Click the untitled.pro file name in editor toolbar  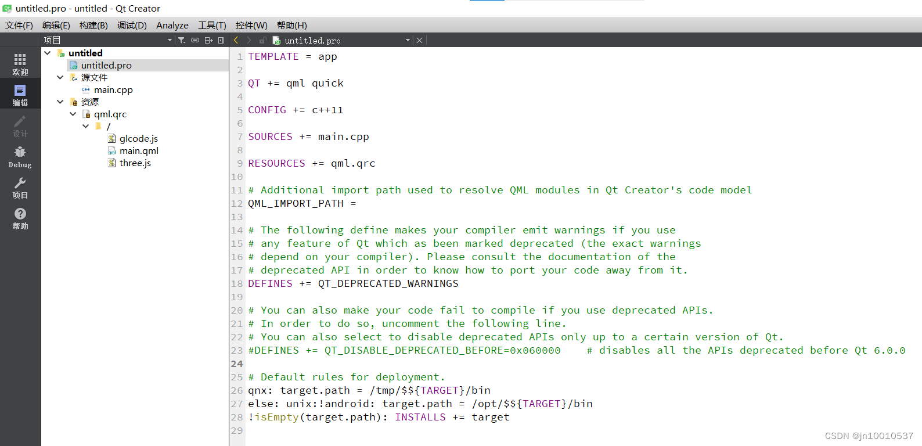tap(312, 41)
